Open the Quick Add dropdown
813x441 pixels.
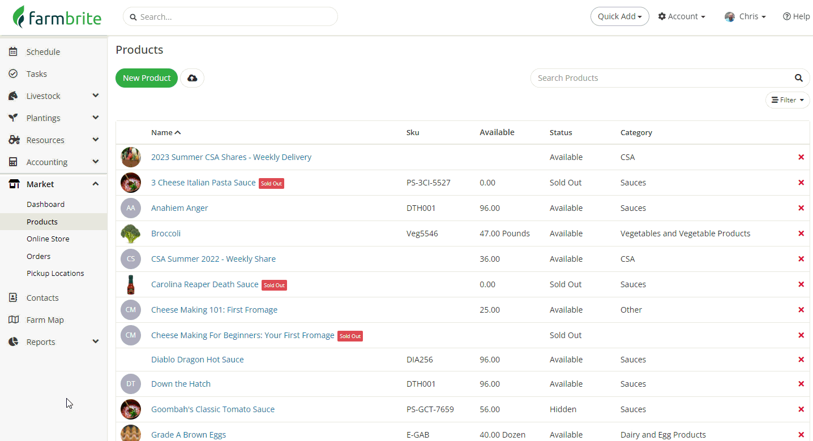[x=619, y=16]
